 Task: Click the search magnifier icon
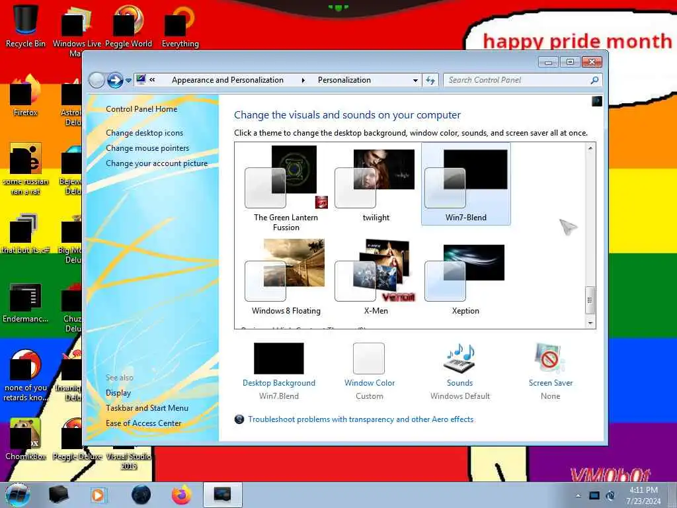(594, 80)
